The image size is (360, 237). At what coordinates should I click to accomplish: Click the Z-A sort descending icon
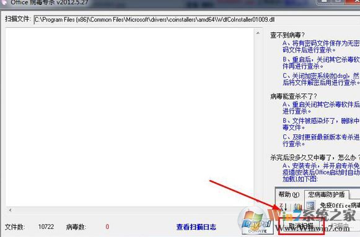(x=283, y=207)
